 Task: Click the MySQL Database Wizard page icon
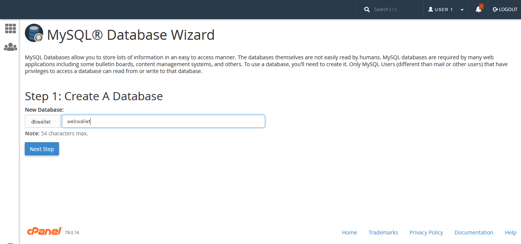34,33
